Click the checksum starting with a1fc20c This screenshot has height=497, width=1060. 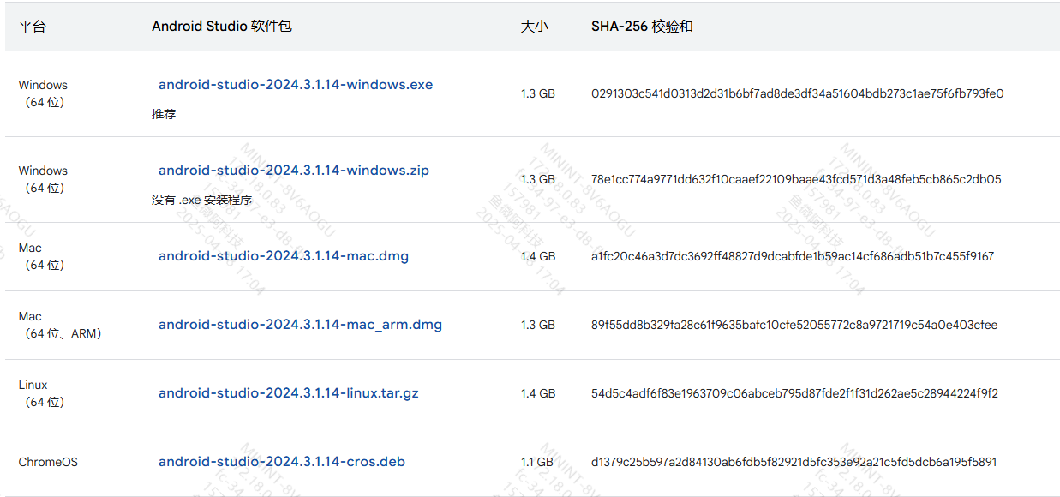tap(793, 256)
